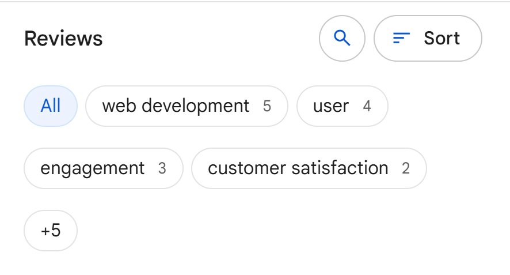The image size is (510, 275).
Task: Choose the engagement filter chip
Action: pos(104,168)
